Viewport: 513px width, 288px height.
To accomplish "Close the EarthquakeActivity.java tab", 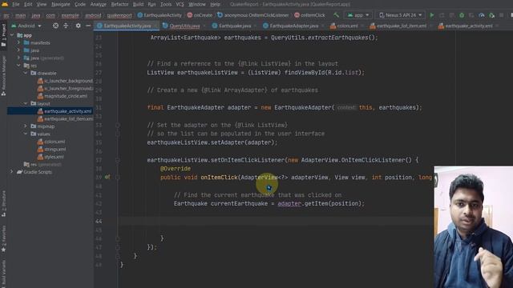I will [x=156, y=26].
